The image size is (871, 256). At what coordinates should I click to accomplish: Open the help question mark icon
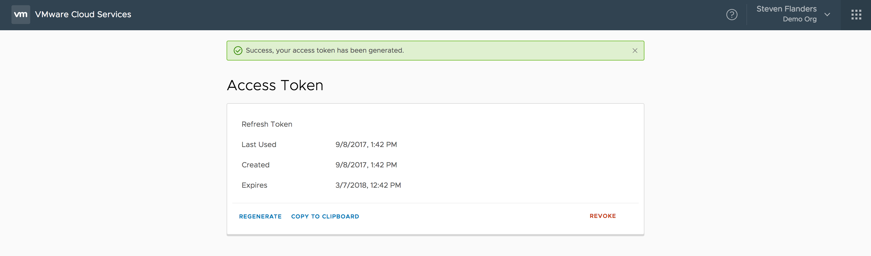tap(732, 15)
